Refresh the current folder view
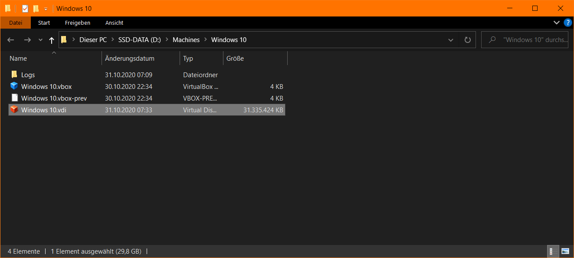 point(467,40)
